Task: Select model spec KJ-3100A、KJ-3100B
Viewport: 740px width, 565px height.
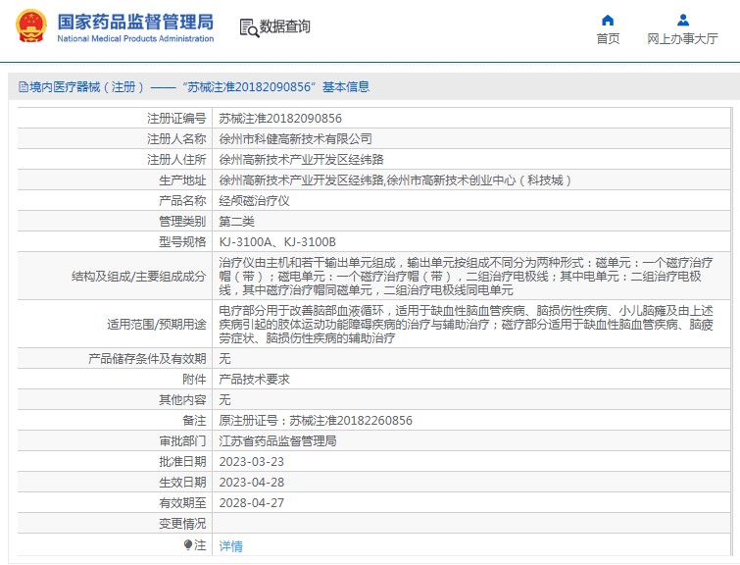Action: tap(277, 242)
